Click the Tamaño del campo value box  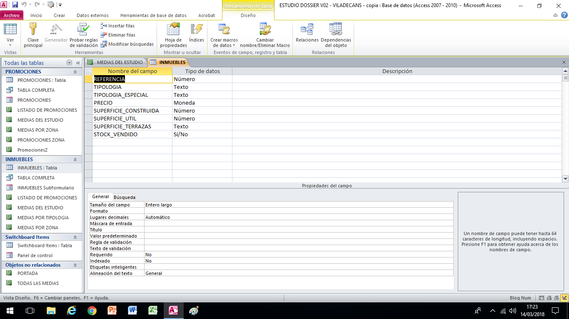(x=299, y=205)
